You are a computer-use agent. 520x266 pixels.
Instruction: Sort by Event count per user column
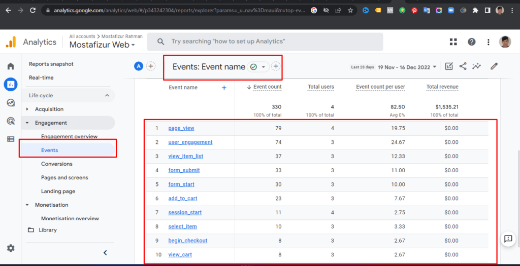pos(380,87)
